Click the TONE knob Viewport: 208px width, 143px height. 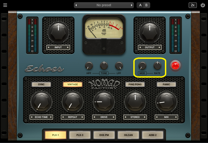104,65
